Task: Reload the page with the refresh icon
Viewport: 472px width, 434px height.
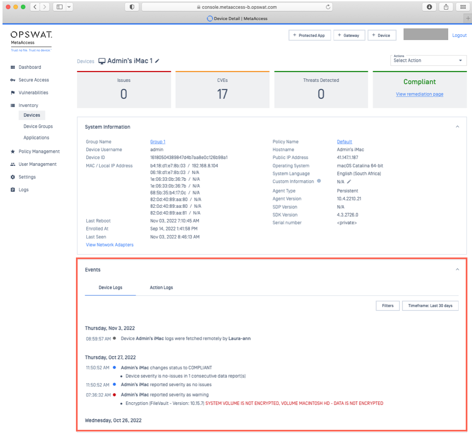Action: [x=328, y=7]
